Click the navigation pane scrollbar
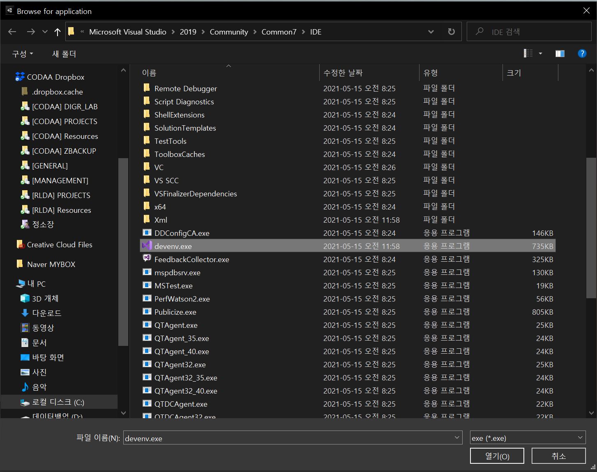The image size is (597, 472). tap(123, 252)
